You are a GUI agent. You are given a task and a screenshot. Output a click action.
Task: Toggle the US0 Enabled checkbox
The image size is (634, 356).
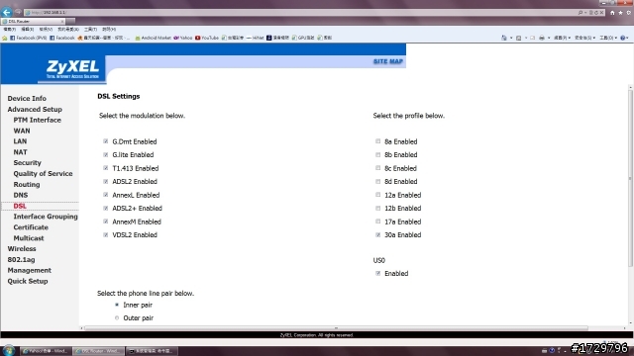(378, 273)
